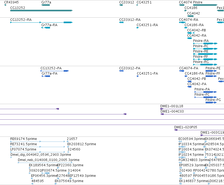Click transcript Pitslre-RA
This screenshot has height=185, width=224.
tap(205, 43)
